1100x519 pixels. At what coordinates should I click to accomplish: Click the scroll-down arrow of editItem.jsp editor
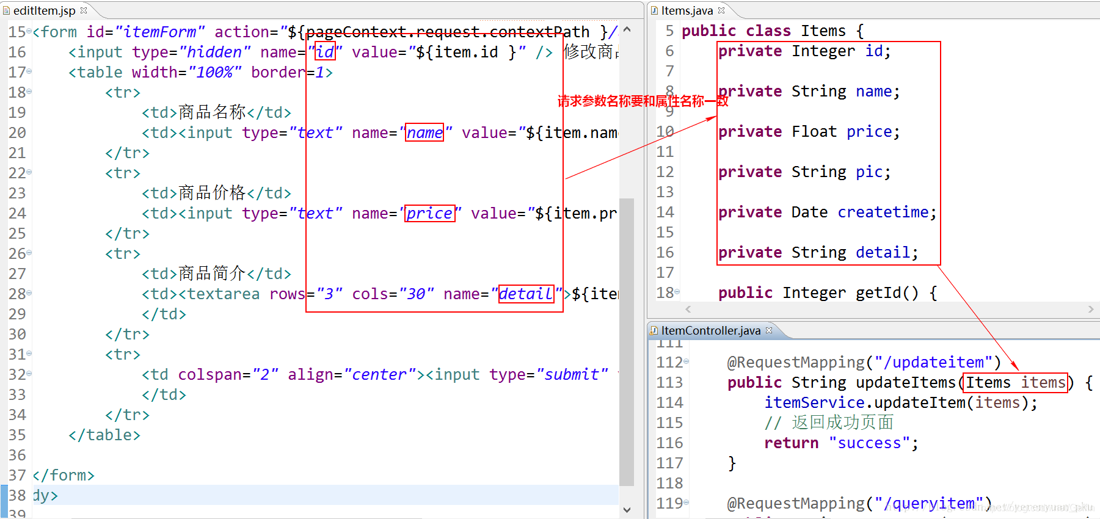(627, 509)
